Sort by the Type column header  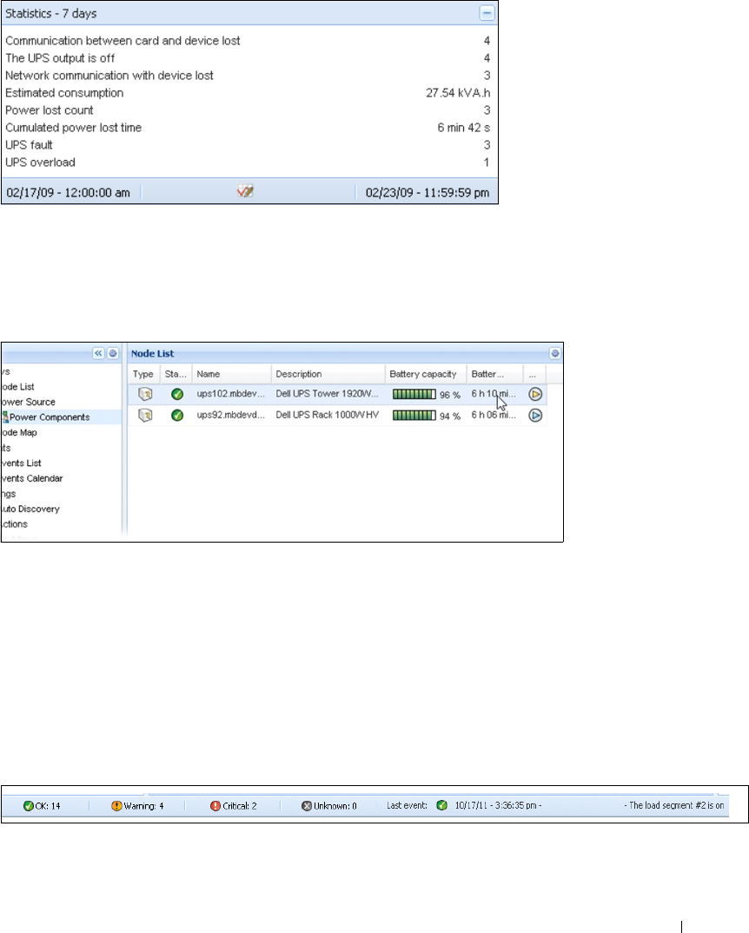point(143,374)
